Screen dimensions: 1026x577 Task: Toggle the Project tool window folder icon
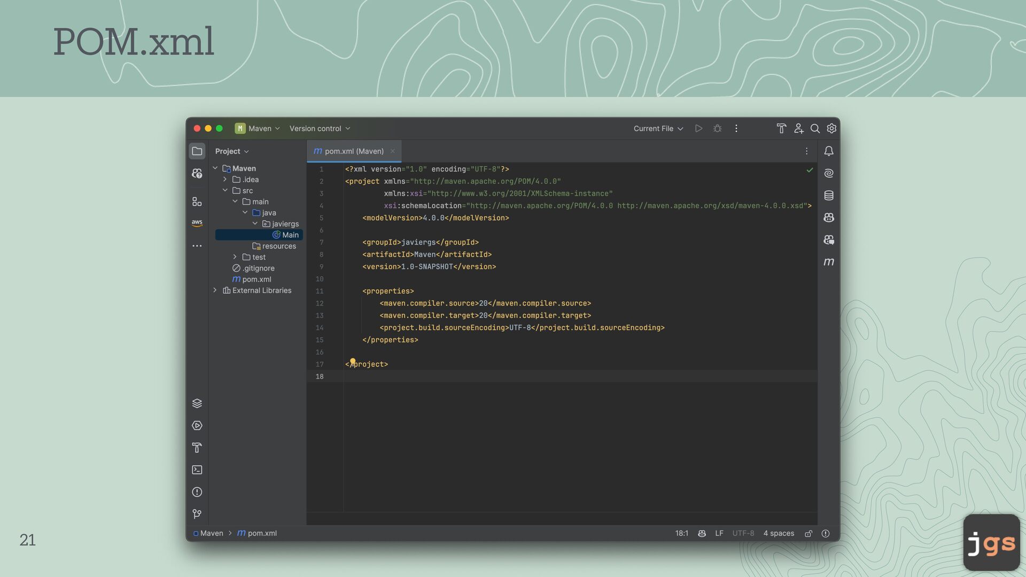(x=197, y=151)
